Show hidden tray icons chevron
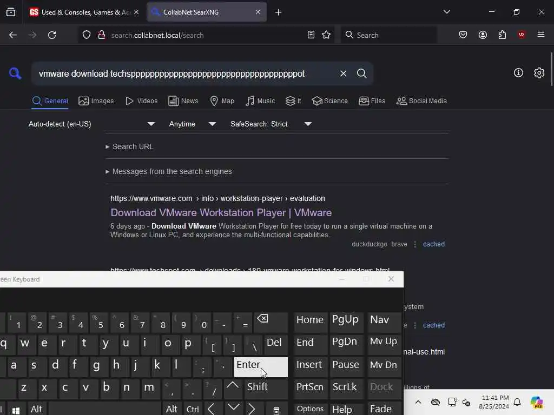 (x=418, y=402)
